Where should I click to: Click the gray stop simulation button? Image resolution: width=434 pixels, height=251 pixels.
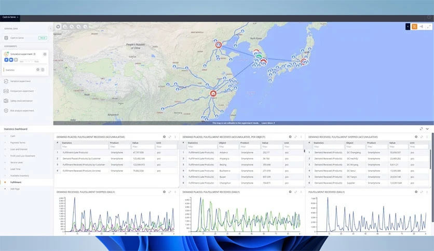tap(16, 60)
